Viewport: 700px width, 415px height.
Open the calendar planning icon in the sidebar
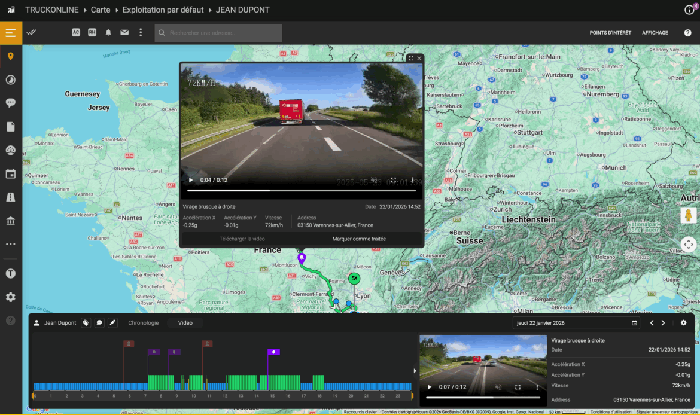click(10, 173)
